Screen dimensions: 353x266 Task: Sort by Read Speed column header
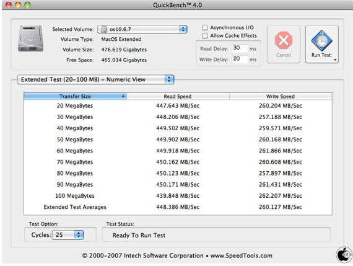click(x=178, y=96)
